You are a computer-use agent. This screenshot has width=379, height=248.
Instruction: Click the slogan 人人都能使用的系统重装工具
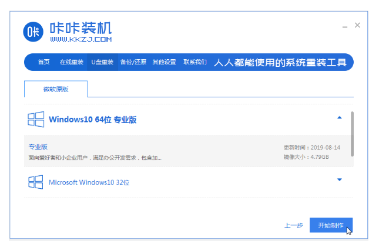(280, 63)
